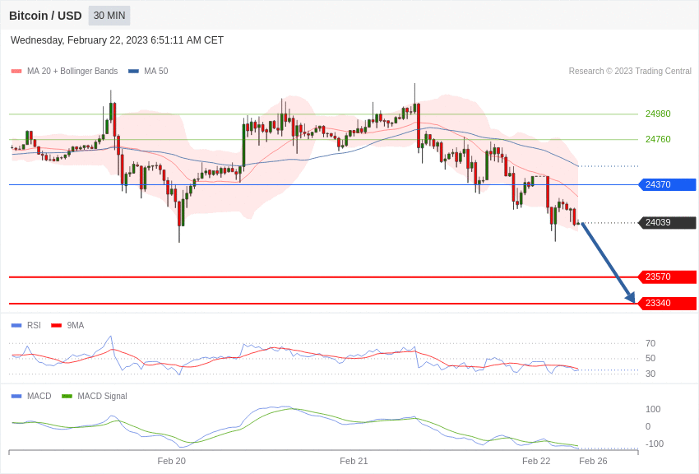Click the red 23570 support price tag
The width and height of the screenshot is (699, 474).
pos(668,276)
